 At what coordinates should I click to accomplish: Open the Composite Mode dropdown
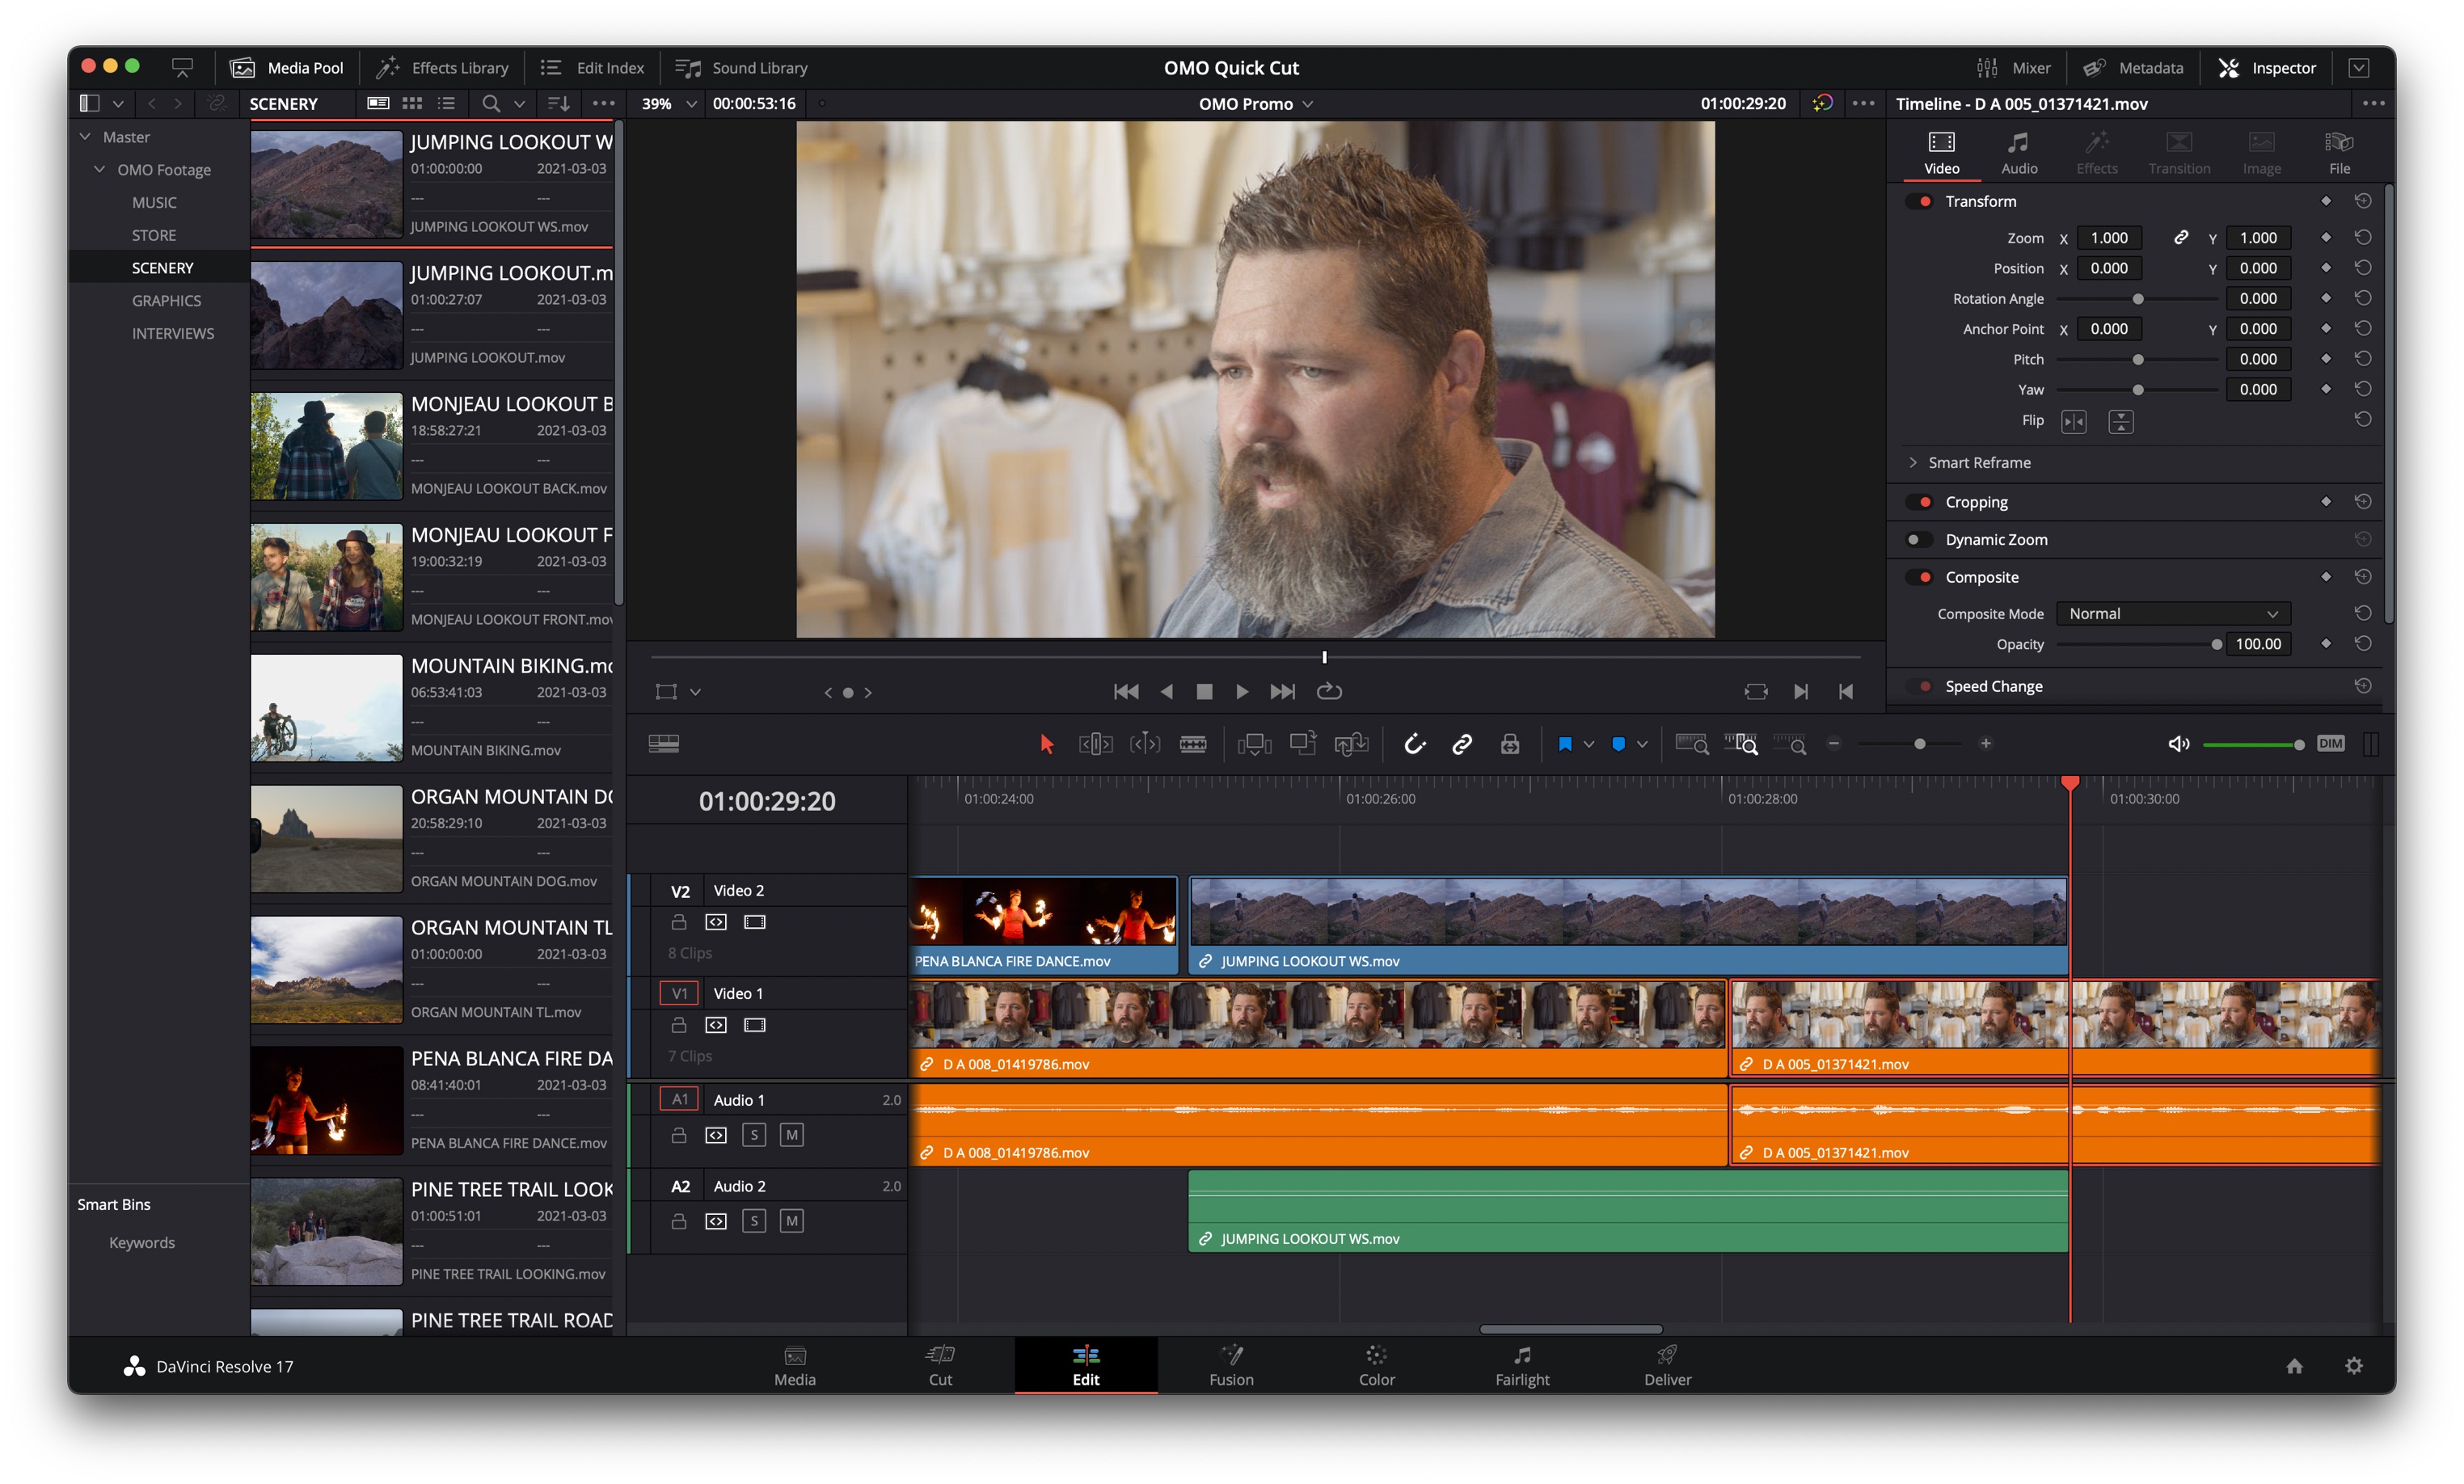point(2172,614)
